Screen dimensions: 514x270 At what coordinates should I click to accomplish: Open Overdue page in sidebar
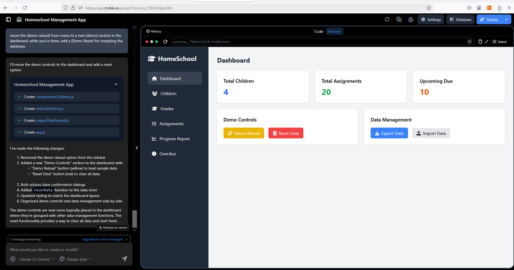pos(175,154)
